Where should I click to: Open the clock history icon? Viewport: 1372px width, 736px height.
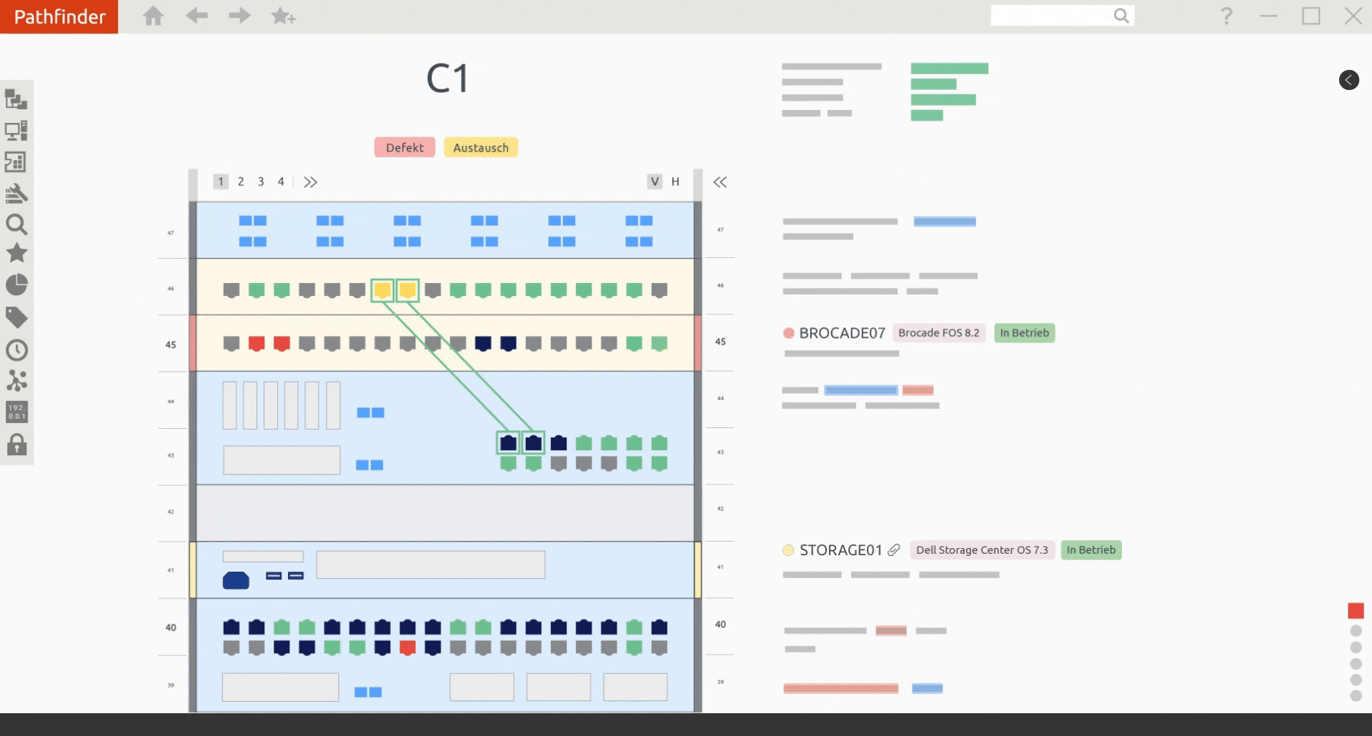pos(16,350)
